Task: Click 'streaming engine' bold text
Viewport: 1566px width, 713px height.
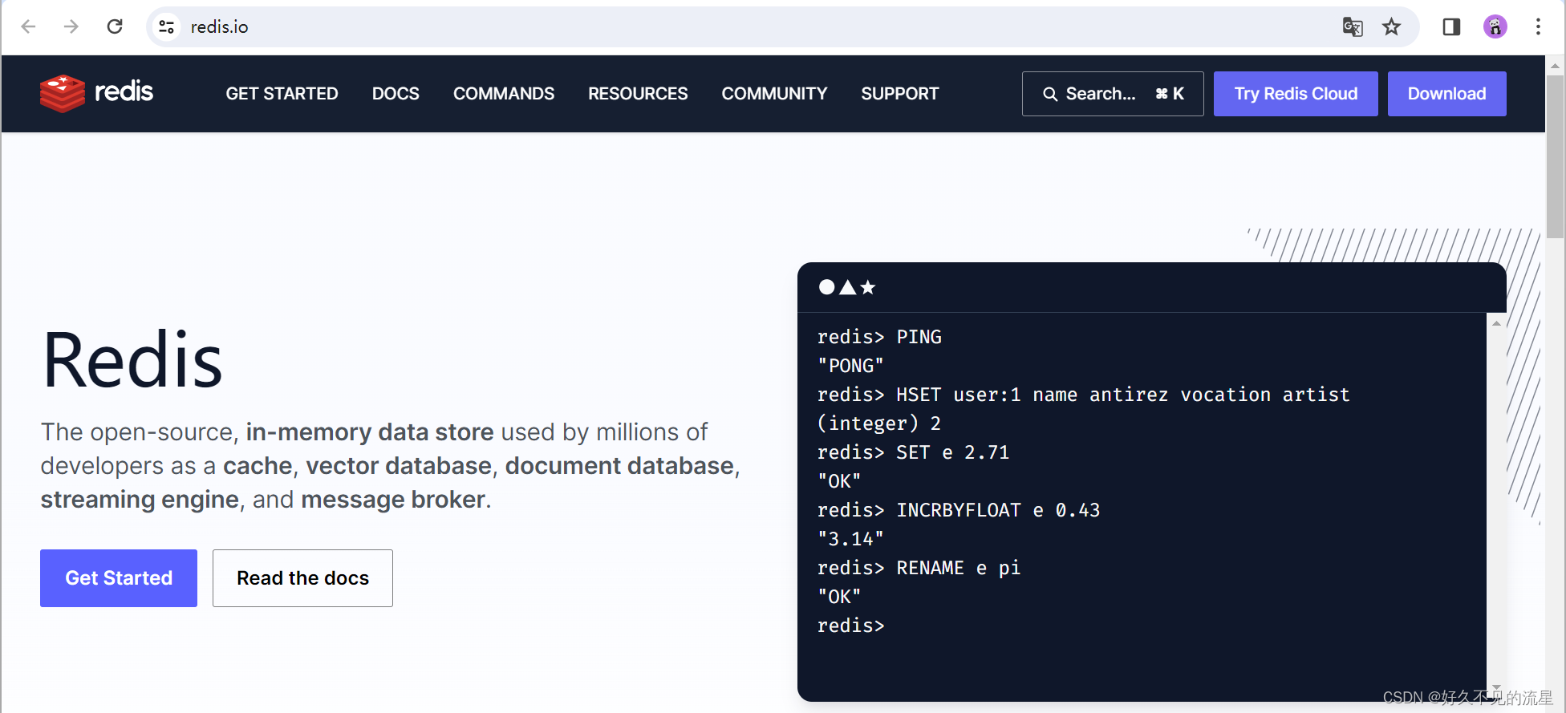Action: 140,500
